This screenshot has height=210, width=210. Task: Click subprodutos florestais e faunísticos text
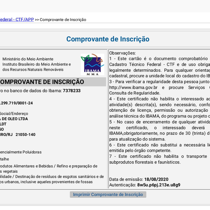click(145, 162)
